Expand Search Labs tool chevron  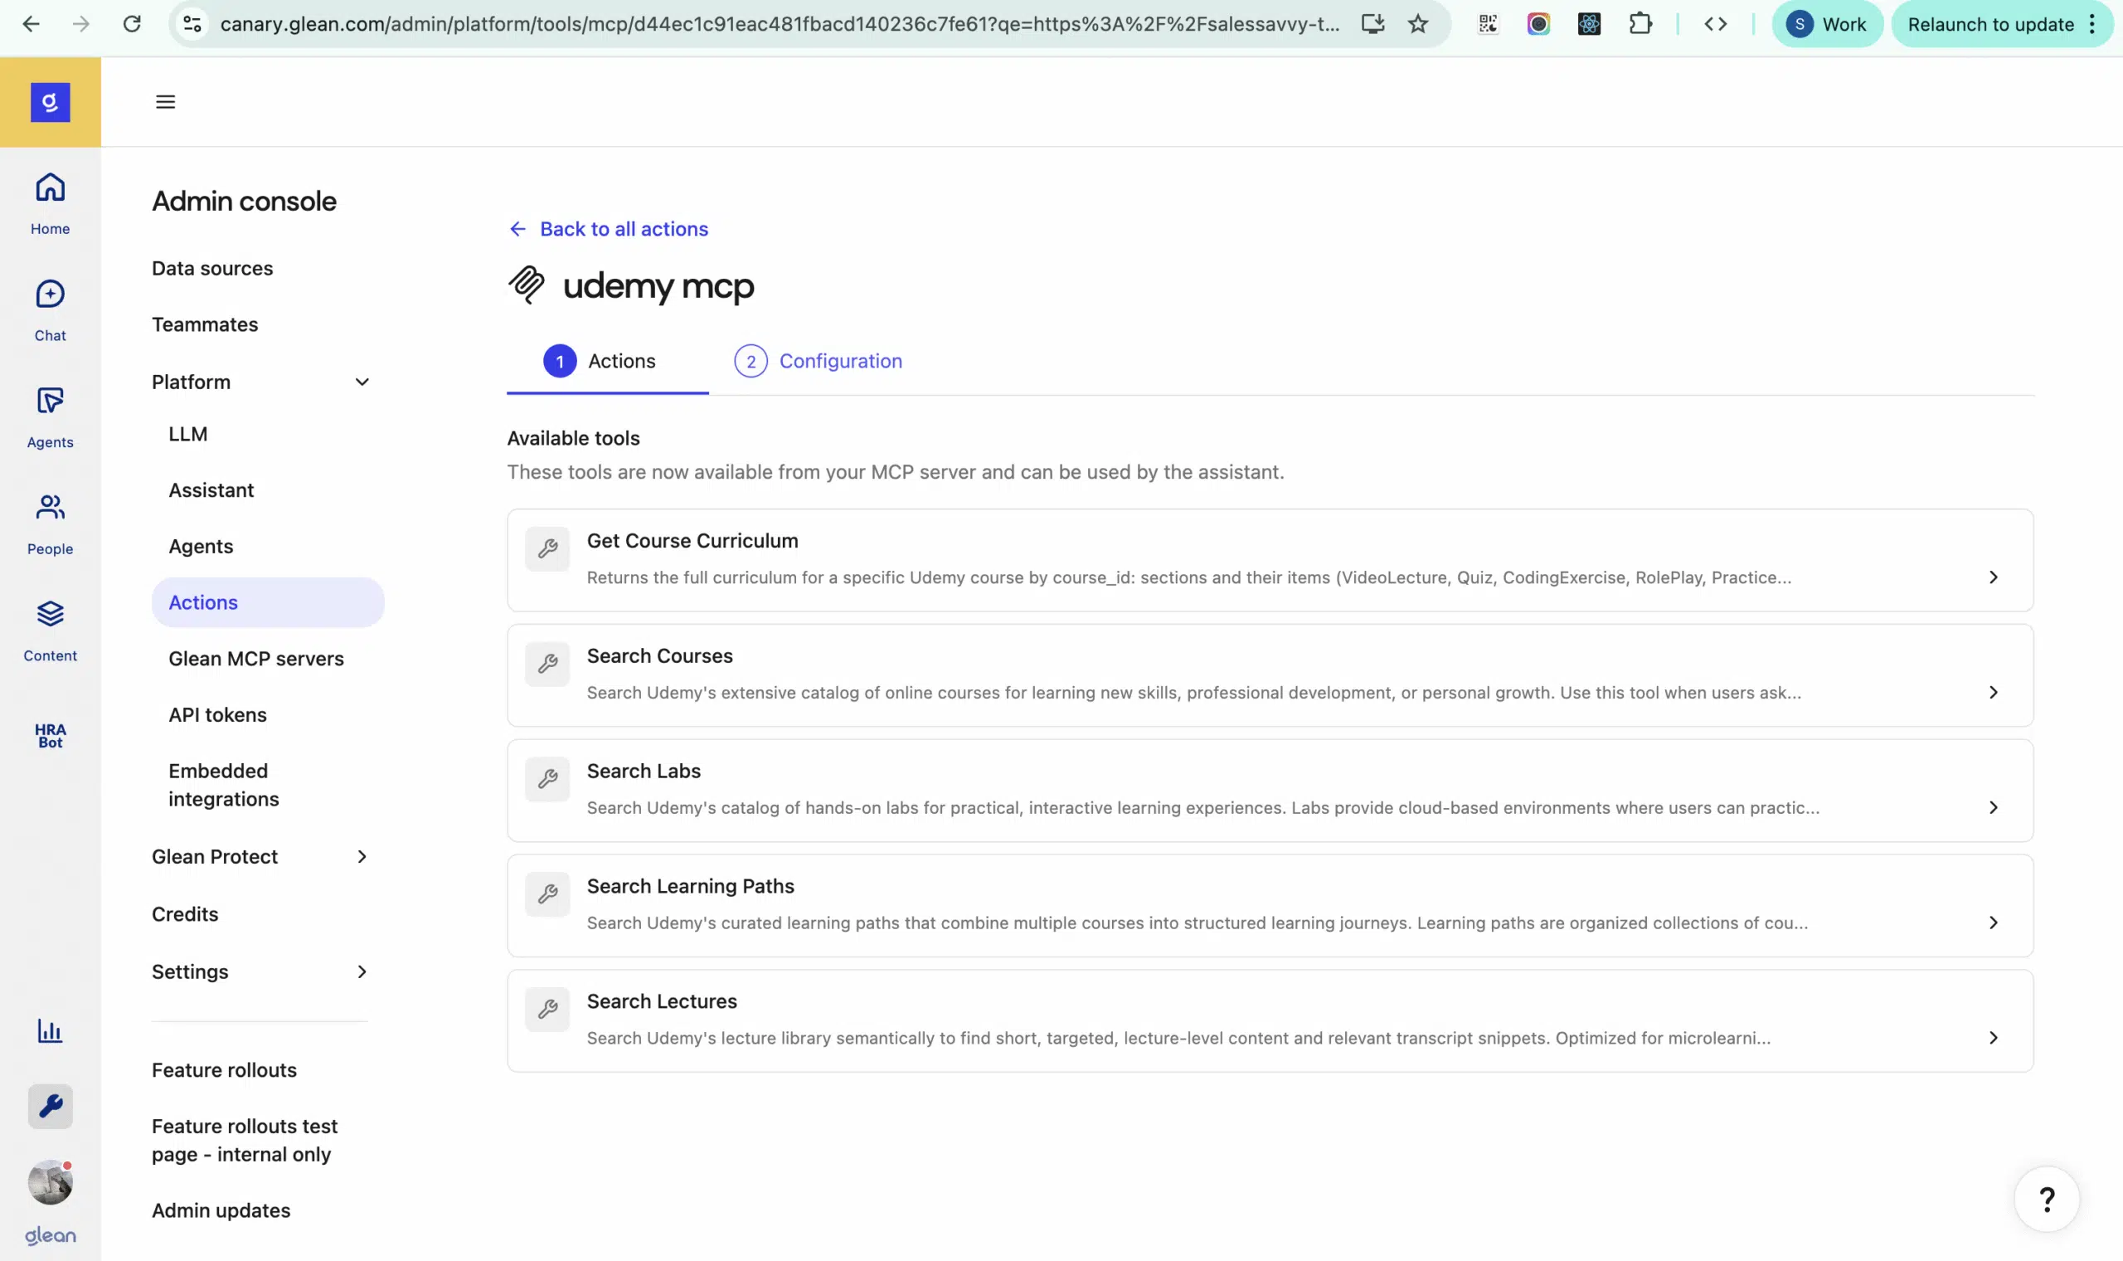(1993, 807)
